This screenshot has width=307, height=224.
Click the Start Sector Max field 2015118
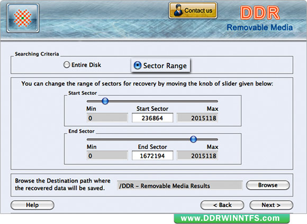pos(197,118)
